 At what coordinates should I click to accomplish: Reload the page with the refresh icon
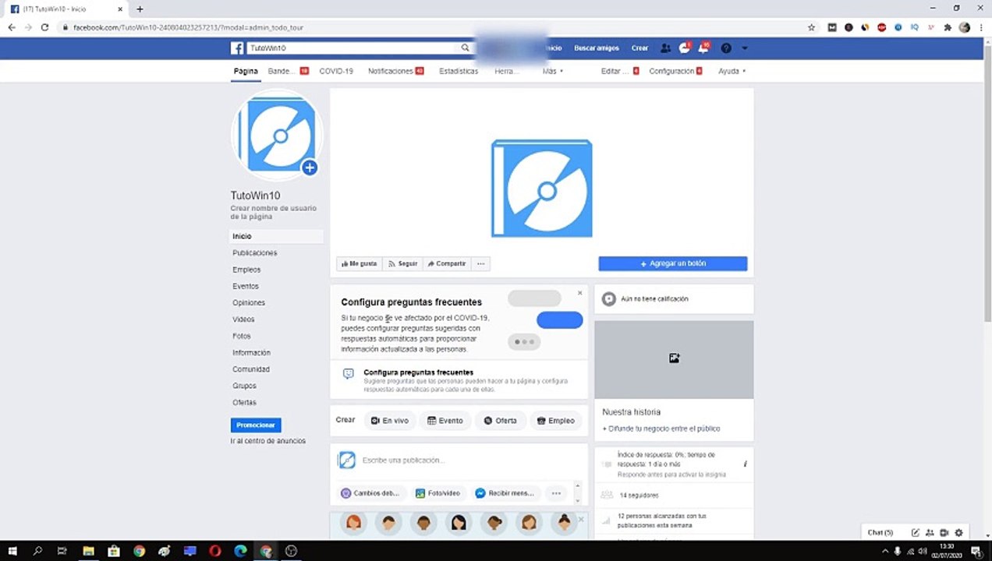tap(44, 27)
